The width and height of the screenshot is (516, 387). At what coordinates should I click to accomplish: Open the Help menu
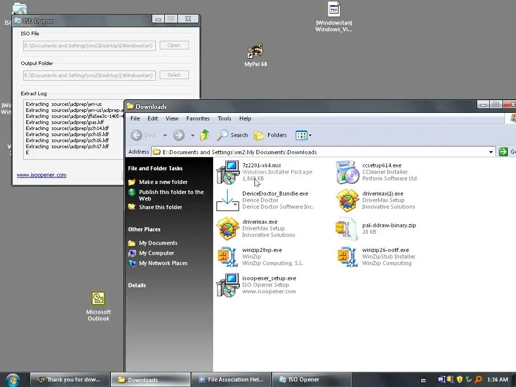click(x=245, y=118)
